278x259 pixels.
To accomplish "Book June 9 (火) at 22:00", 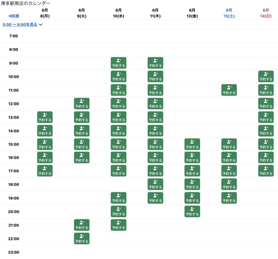I will (82, 238).
